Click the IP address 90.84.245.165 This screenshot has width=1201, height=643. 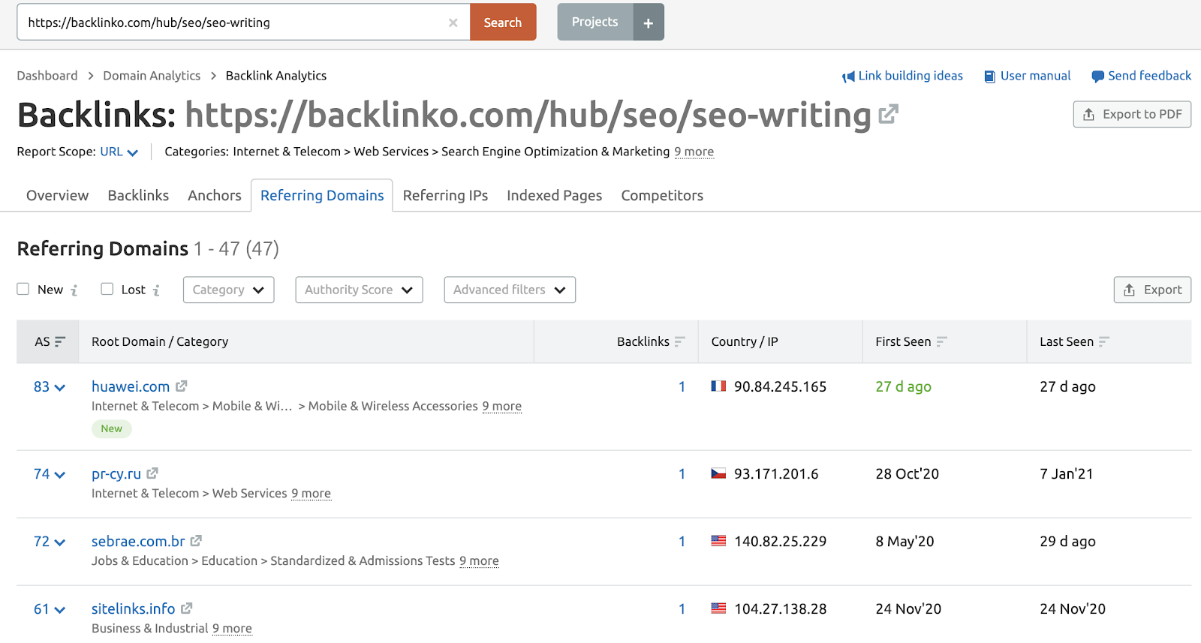coord(781,386)
